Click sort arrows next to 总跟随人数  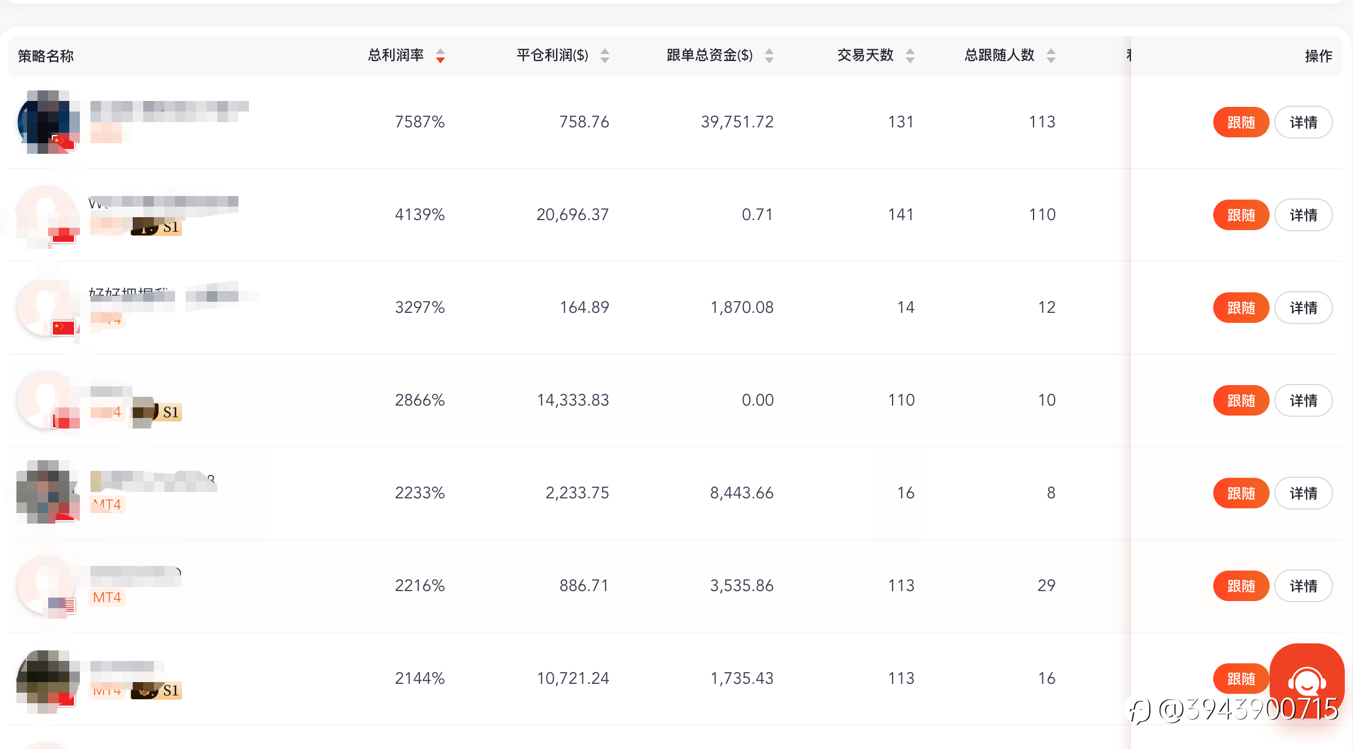[x=1051, y=56]
